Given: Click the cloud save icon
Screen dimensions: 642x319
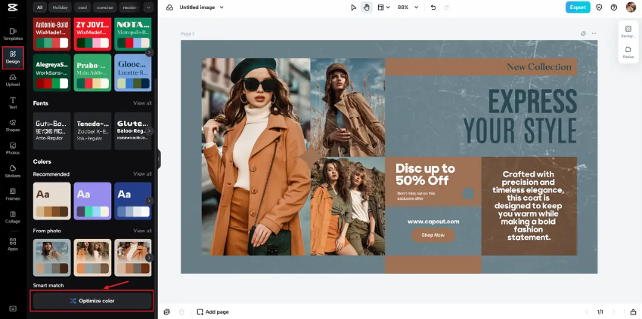Looking at the screenshot, I should click(x=169, y=8).
